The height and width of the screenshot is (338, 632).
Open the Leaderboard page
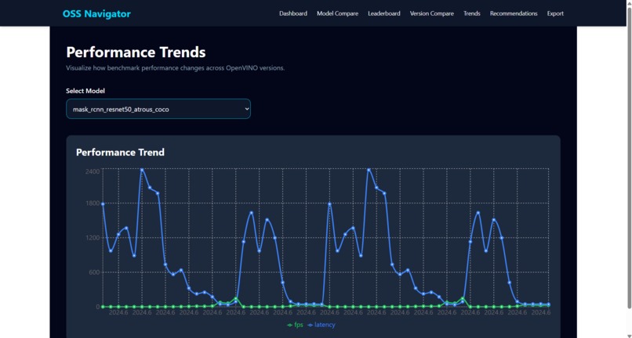click(x=383, y=13)
